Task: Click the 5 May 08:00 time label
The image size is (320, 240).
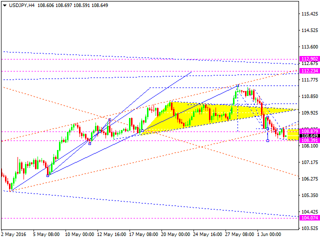Action: pos(46,234)
